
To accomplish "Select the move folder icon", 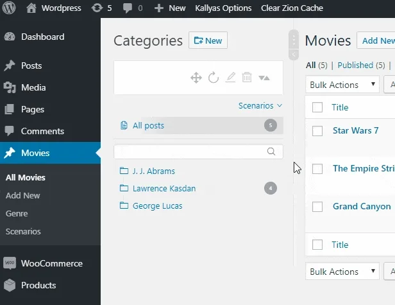I will pos(196,78).
